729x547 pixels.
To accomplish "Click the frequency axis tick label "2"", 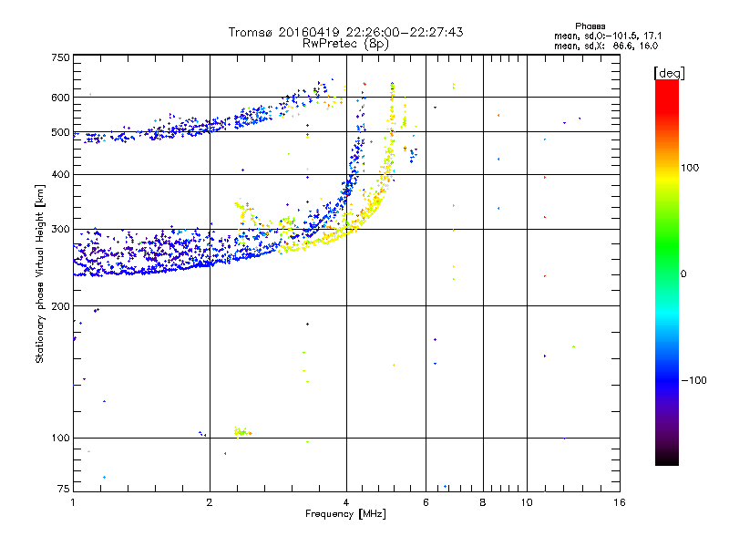I will coord(210,502).
